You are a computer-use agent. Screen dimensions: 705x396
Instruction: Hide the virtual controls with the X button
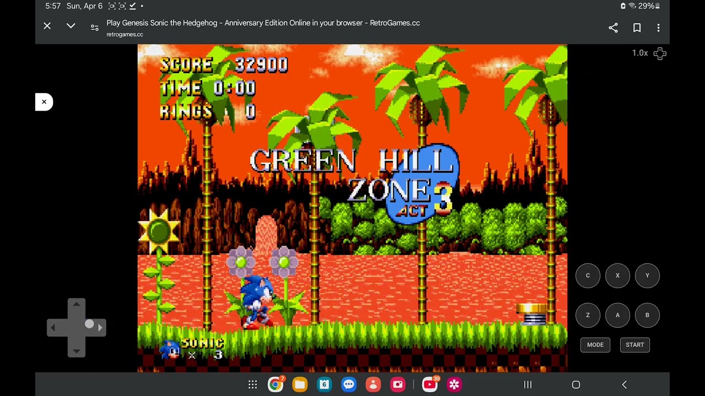coord(44,102)
